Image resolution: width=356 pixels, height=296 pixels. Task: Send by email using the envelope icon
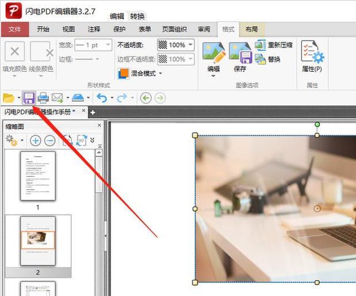point(57,98)
